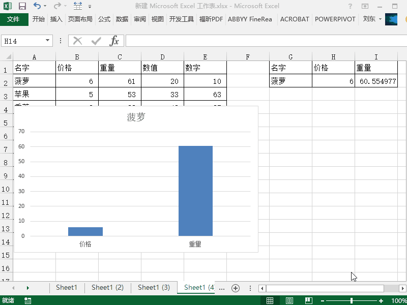Switch to Normal view in status bar
The image size is (407, 305).
270,300
